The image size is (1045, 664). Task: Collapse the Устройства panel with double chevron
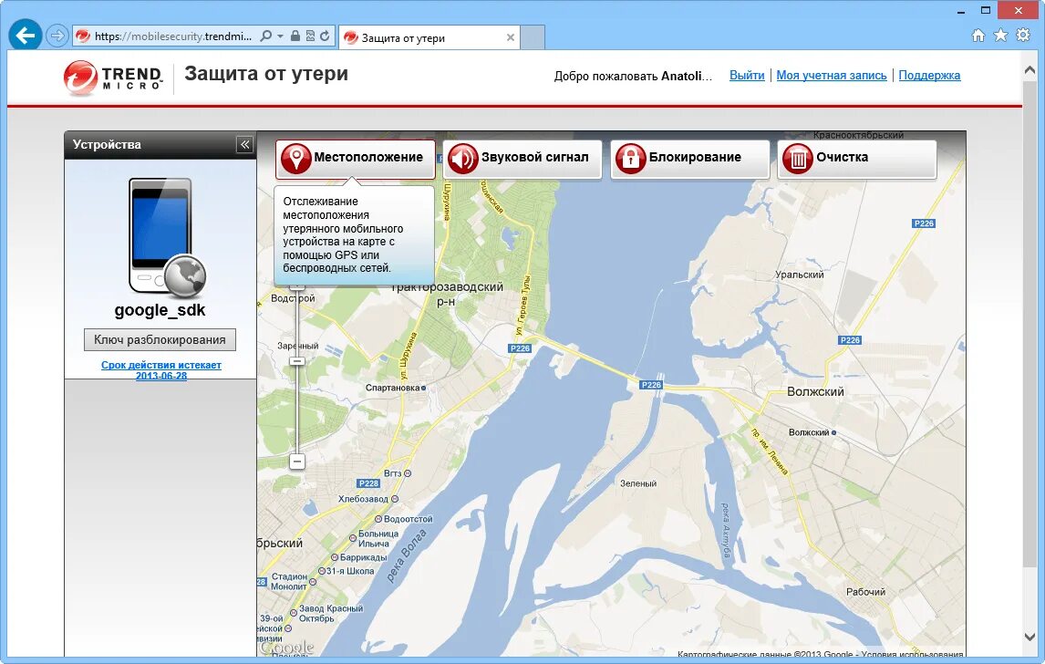coord(244,145)
